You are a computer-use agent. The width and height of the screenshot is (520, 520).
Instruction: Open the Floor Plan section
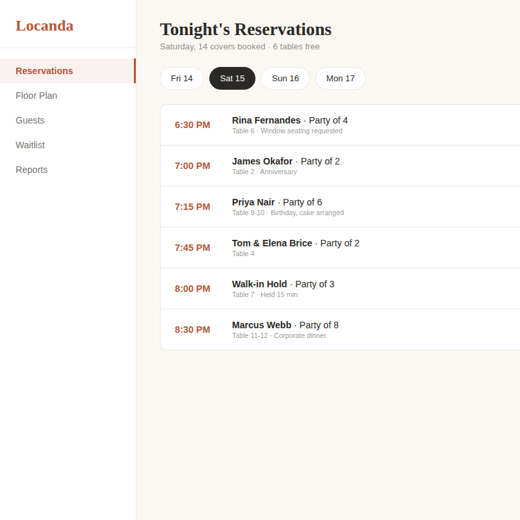[x=68, y=96]
